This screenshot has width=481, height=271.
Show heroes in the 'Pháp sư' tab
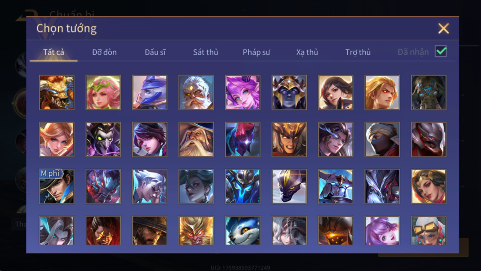click(x=256, y=52)
